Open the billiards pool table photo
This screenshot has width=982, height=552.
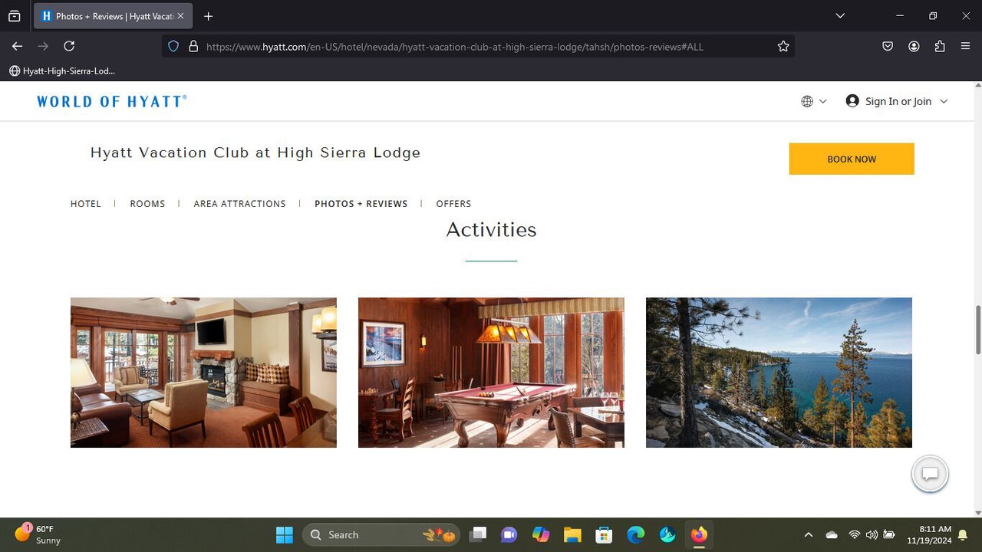(x=491, y=373)
